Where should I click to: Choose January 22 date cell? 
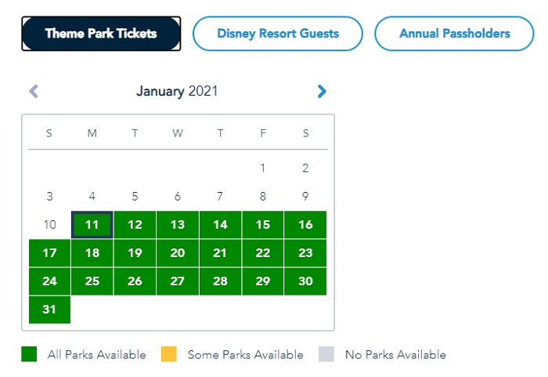[x=263, y=253]
